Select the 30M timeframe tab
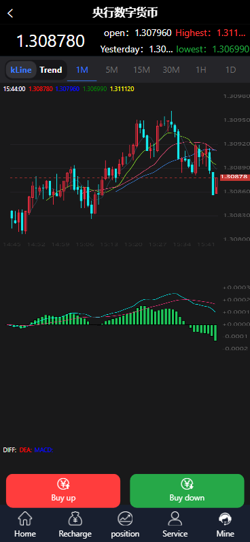 pyautogui.click(x=171, y=70)
